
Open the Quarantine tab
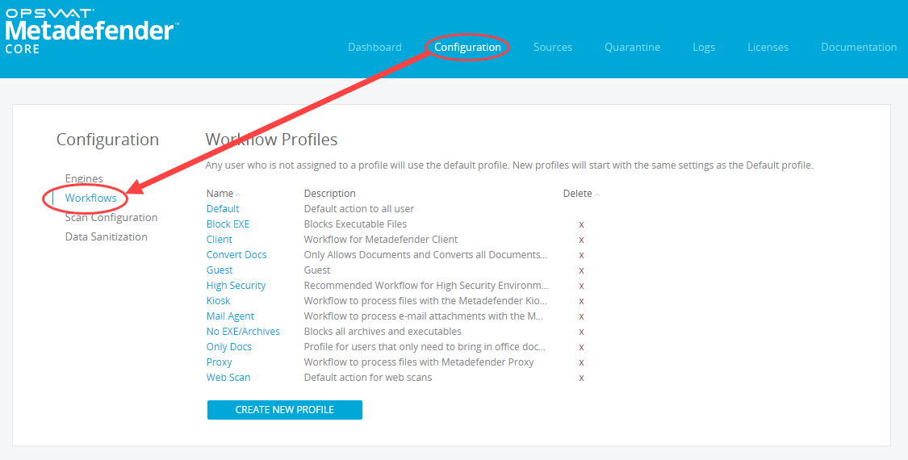(632, 48)
